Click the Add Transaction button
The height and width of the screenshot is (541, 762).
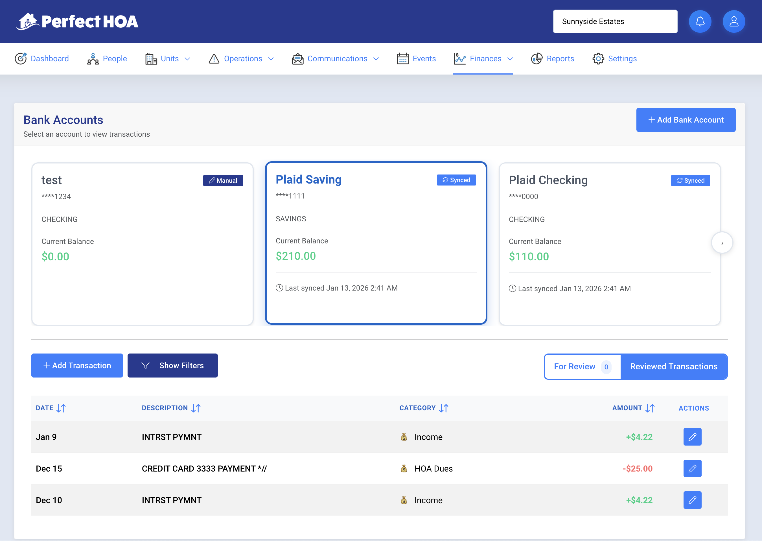coord(77,365)
